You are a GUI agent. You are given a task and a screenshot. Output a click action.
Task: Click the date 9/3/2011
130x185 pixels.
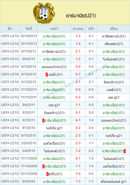click(x=29, y=112)
